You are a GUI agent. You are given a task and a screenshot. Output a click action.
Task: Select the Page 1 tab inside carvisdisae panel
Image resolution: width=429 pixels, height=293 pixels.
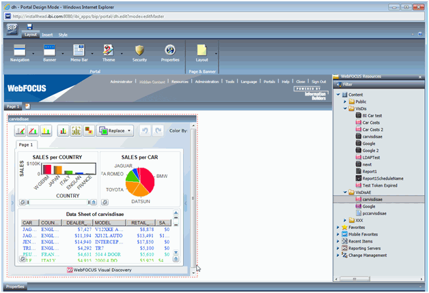click(26, 144)
